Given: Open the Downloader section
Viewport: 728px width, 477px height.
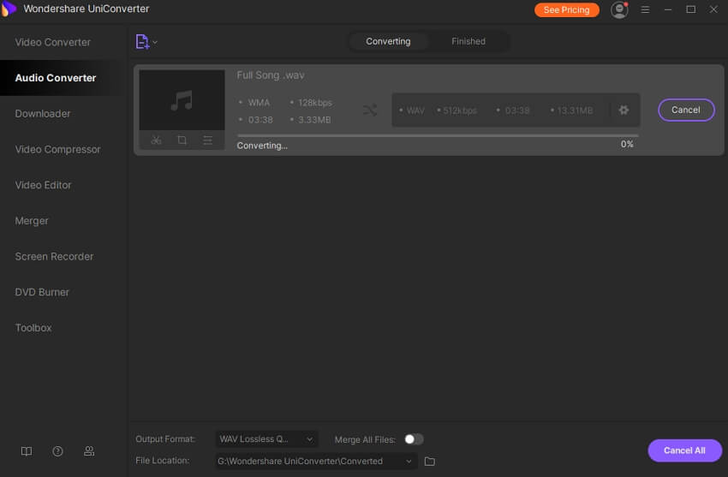Looking at the screenshot, I should (43, 114).
